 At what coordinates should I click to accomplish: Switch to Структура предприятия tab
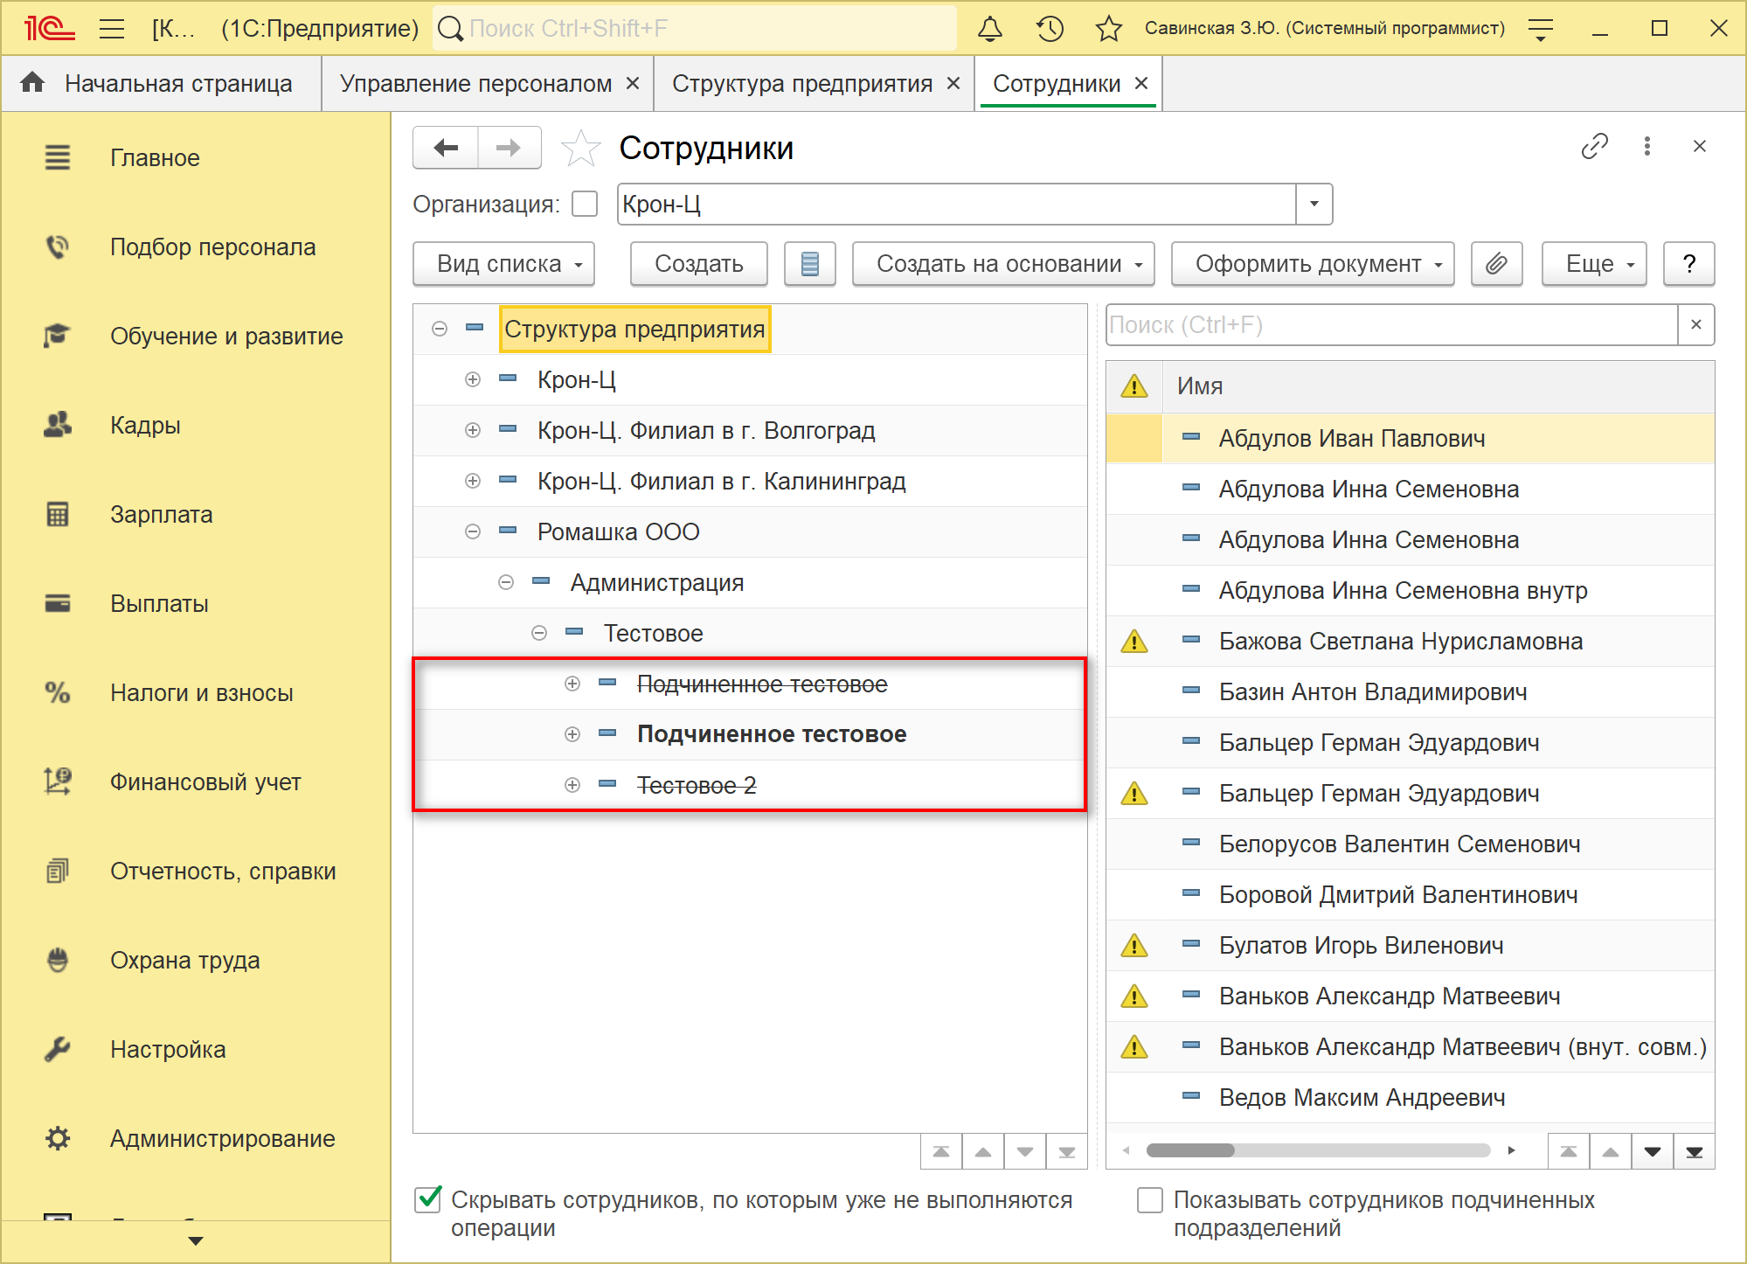(x=801, y=84)
